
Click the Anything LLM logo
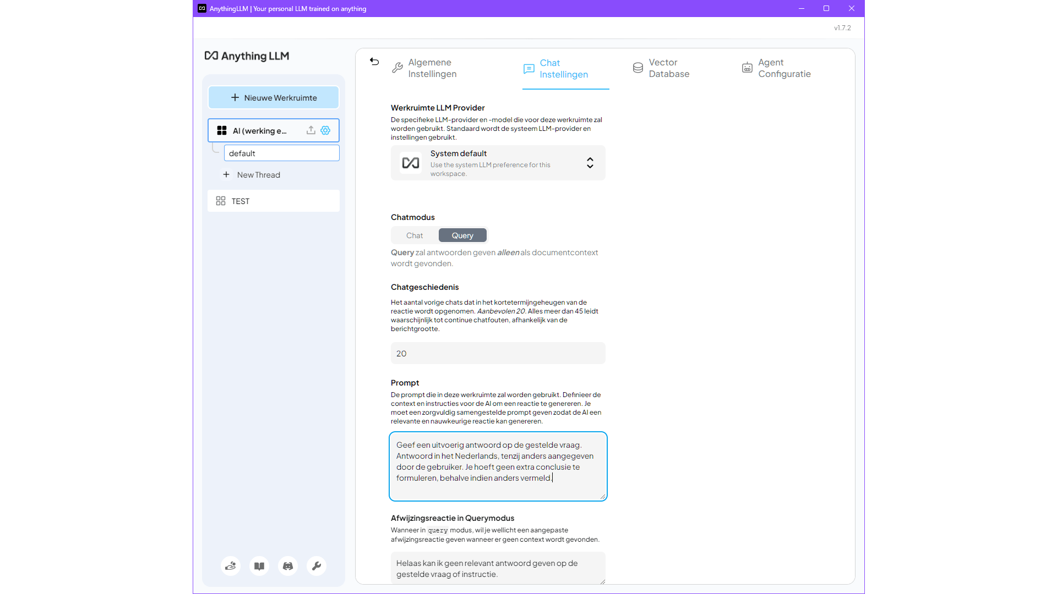[x=247, y=56]
